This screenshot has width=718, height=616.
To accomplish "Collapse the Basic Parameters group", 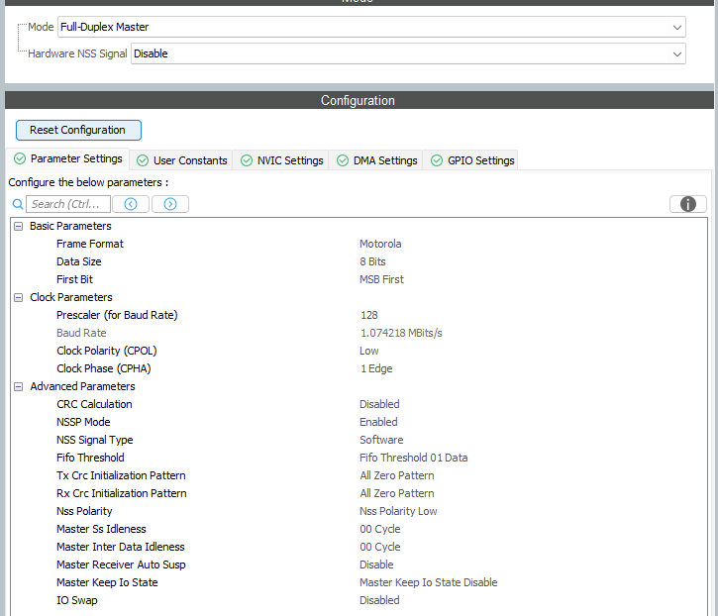I will pos(18,226).
